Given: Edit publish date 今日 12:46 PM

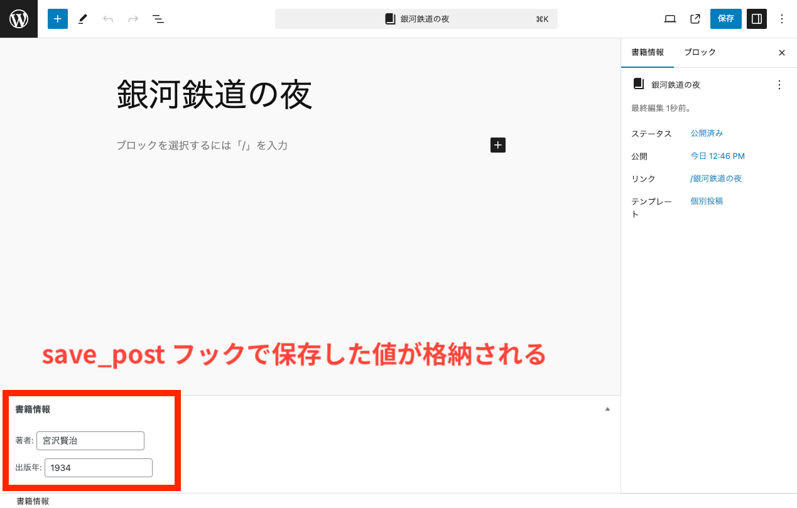Looking at the screenshot, I should tap(717, 156).
